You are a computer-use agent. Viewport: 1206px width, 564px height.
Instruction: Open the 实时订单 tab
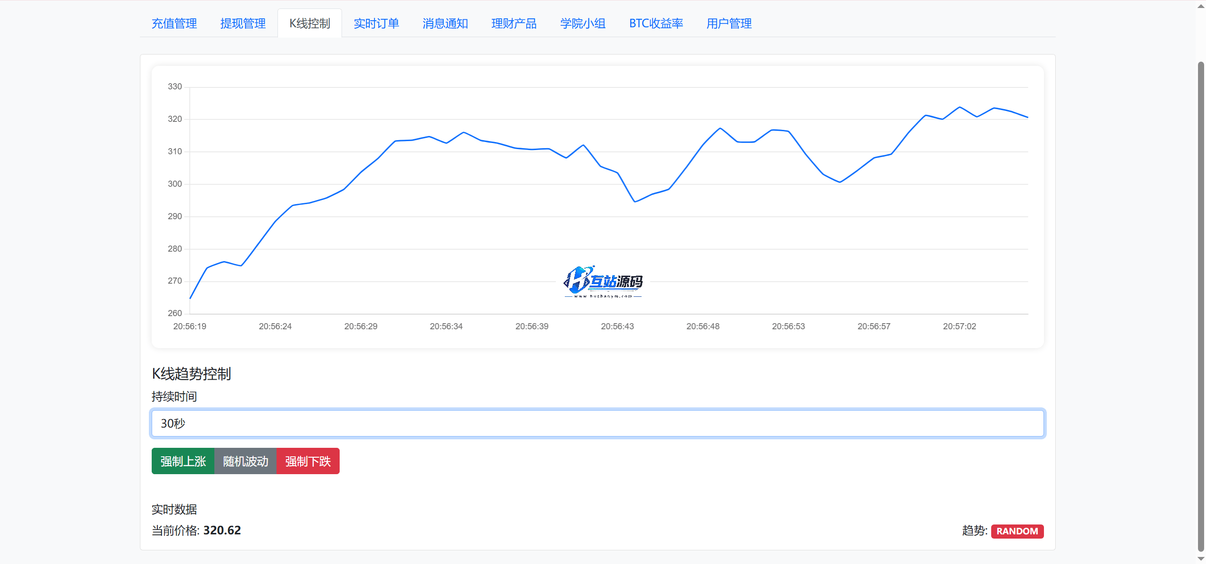(x=376, y=24)
